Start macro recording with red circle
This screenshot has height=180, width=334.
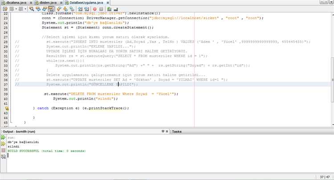pyautogui.click(x=95, y=8)
